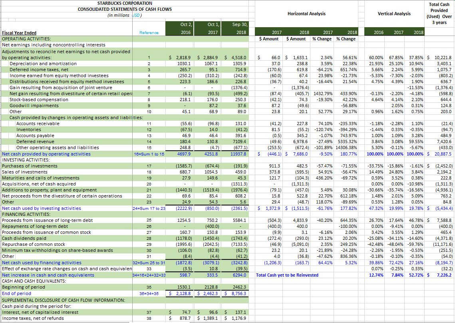Viewport: 455px width, 323px height.
Task: Click the blue 'Reference' column header
Action: click(x=149, y=32)
